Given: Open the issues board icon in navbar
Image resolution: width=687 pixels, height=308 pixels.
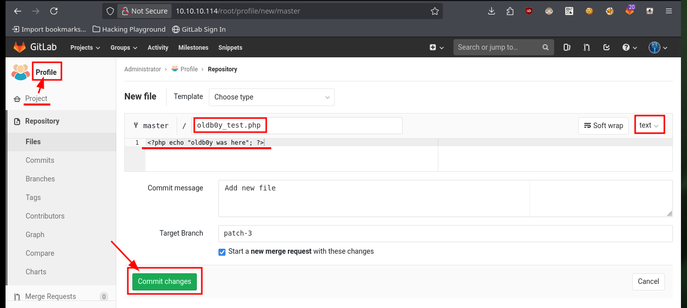Looking at the screenshot, I should [567, 47].
